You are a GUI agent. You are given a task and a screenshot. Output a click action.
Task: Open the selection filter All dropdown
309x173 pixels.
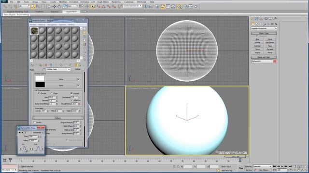[25, 6]
